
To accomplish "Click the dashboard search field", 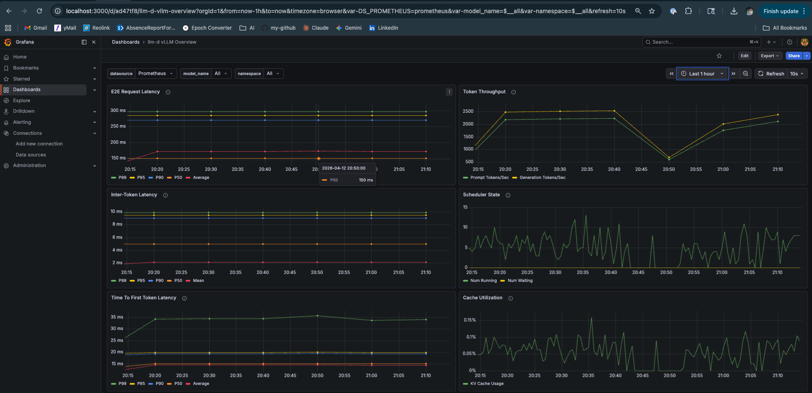I will (x=699, y=42).
